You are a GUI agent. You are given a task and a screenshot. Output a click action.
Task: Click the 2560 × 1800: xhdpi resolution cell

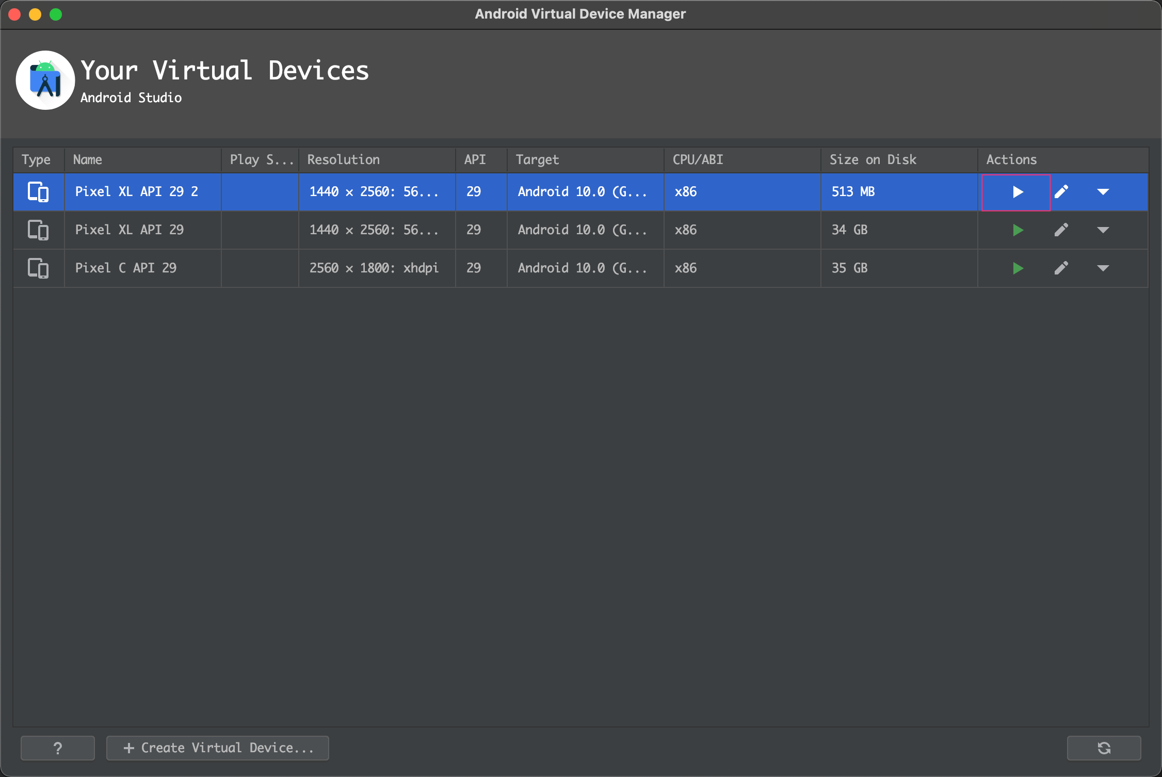377,268
